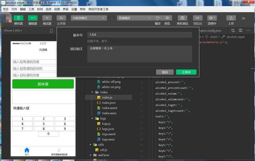The width and height of the screenshot is (255, 161).
Task: Select the 常用酒精编辑数据 bottom tab
Action: (59, 152)
